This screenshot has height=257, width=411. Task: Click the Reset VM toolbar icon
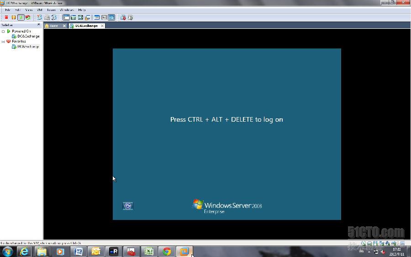tap(28, 17)
